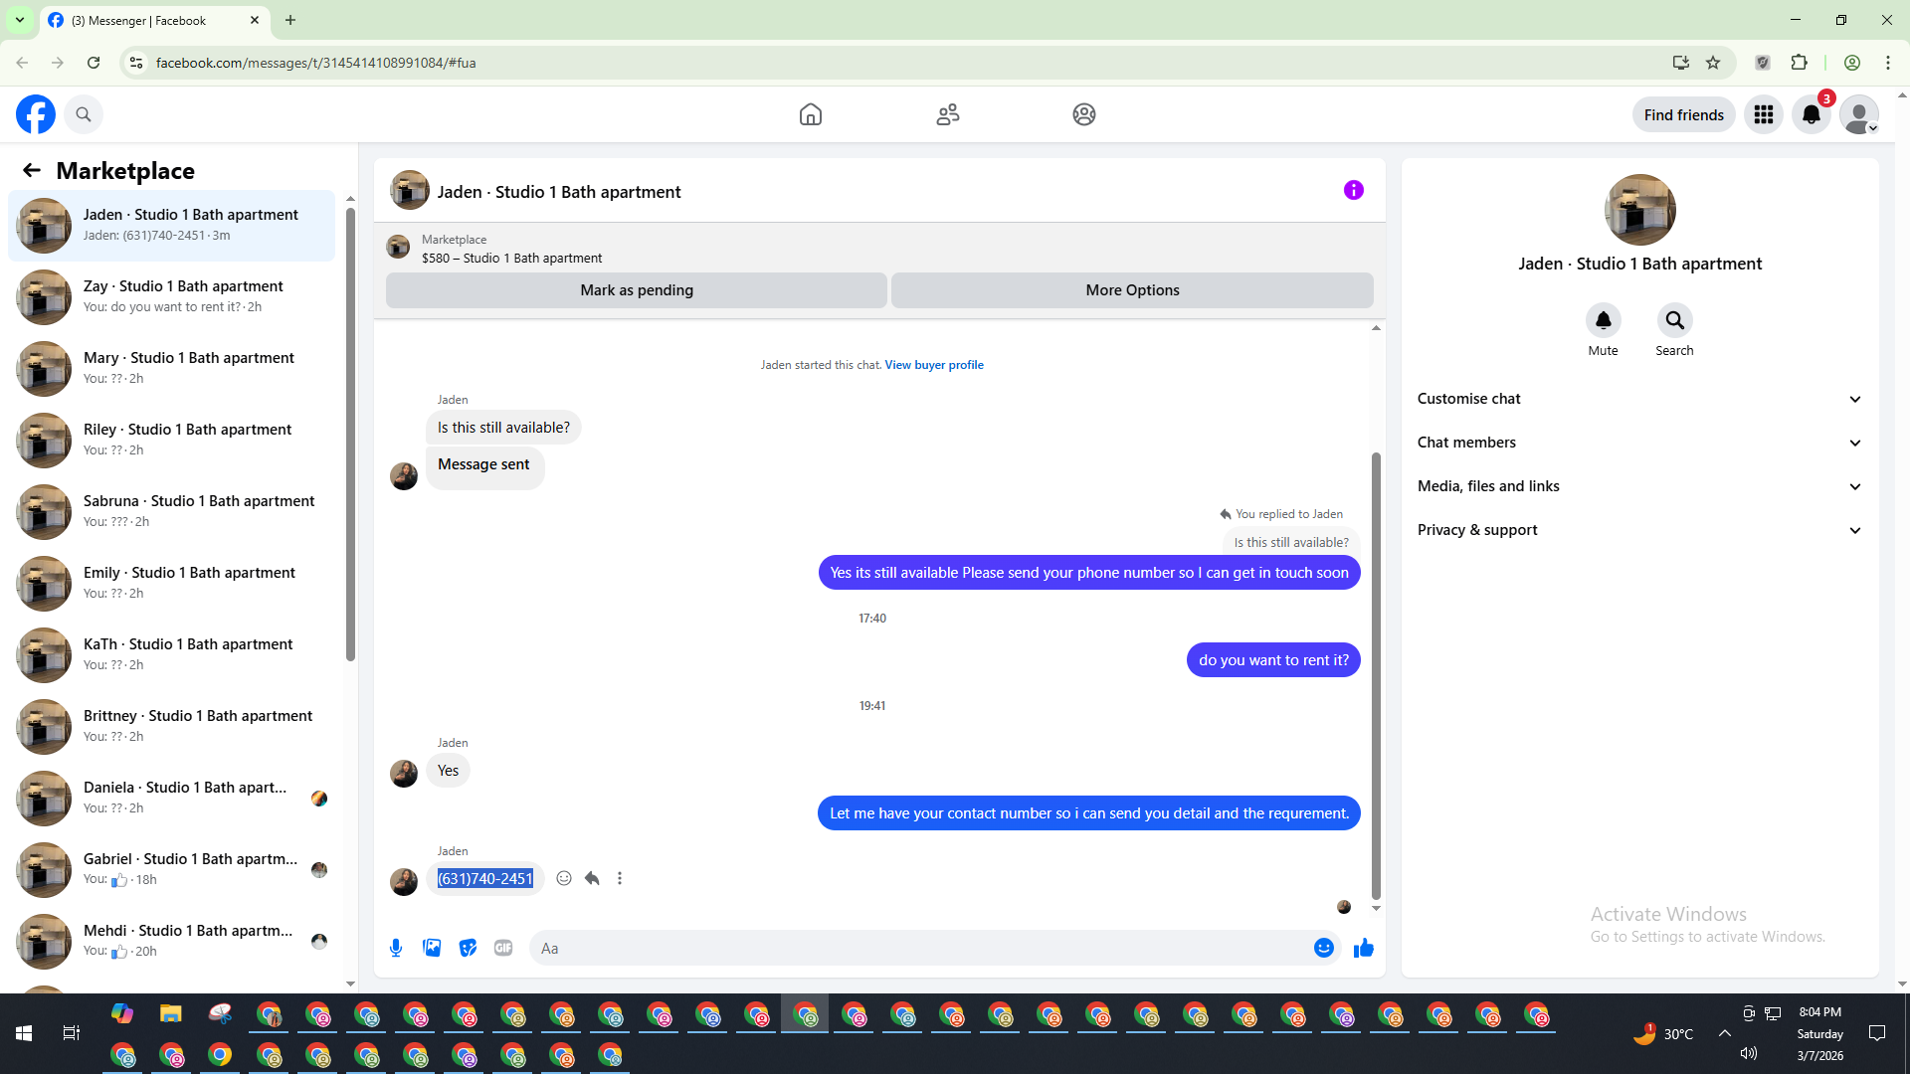Open the Facebook apps menu grid

(1764, 114)
